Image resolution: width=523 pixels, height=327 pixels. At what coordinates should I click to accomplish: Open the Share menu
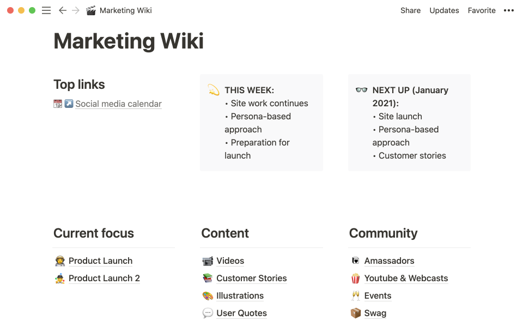[410, 10]
